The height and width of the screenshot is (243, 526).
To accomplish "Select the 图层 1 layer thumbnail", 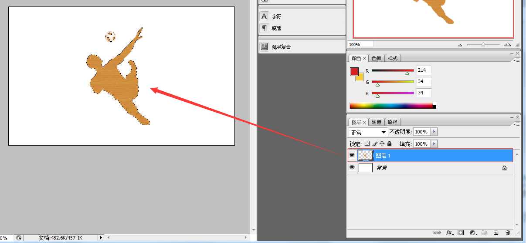I will [x=365, y=155].
